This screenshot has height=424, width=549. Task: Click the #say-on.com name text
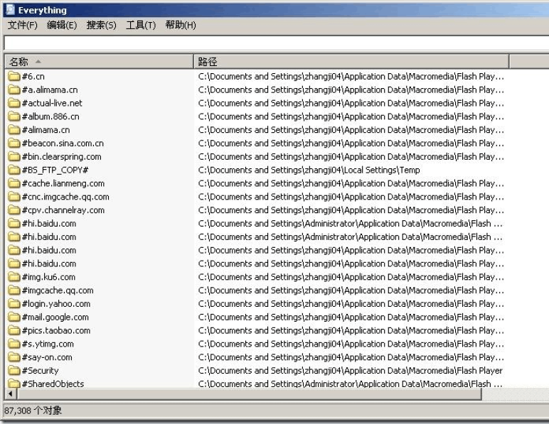(47, 357)
